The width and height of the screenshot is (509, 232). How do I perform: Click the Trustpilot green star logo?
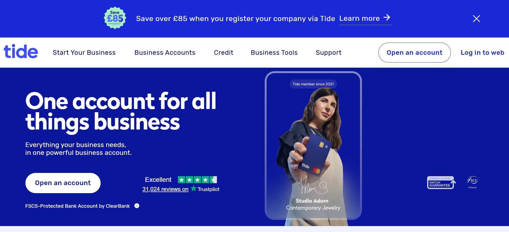(x=193, y=189)
